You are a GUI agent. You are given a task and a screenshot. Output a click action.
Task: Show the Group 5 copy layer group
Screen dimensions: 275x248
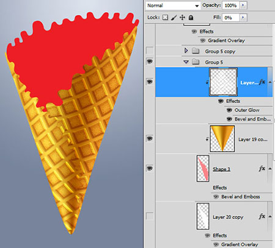[x=150, y=51]
